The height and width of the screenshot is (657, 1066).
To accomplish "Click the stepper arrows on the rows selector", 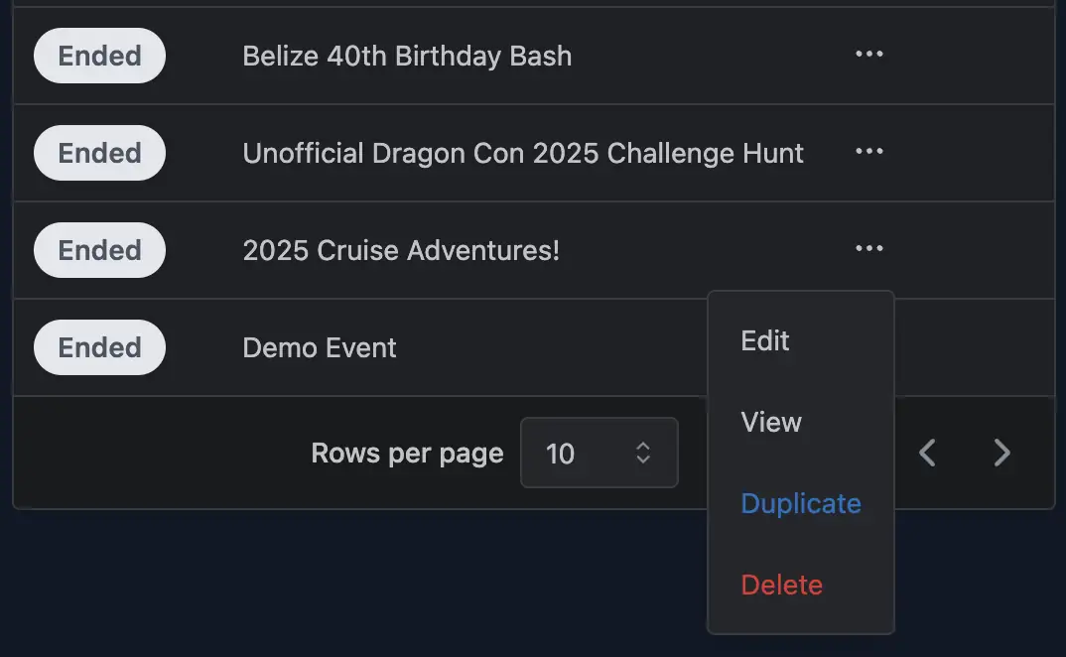I will [x=642, y=453].
